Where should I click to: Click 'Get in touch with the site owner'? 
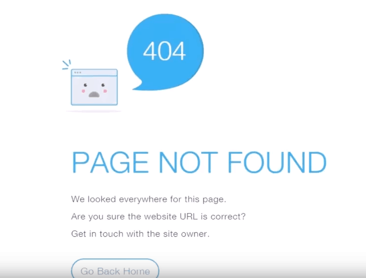140,234
